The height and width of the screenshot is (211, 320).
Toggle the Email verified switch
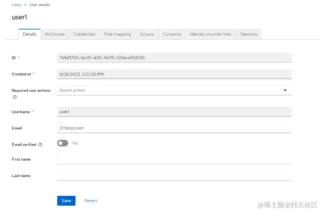(63, 143)
